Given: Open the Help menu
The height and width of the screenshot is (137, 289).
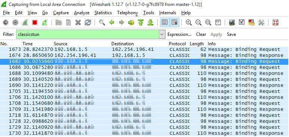Looking at the screenshot, I should pos(186,13).
